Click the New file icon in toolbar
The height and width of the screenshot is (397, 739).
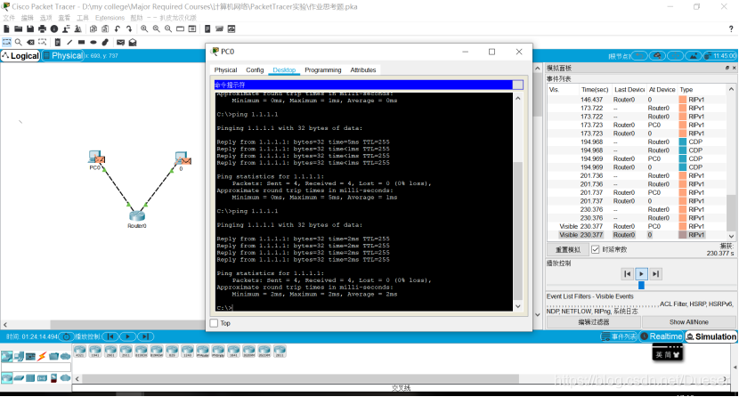pyautogui.click(x=6, y=29)
